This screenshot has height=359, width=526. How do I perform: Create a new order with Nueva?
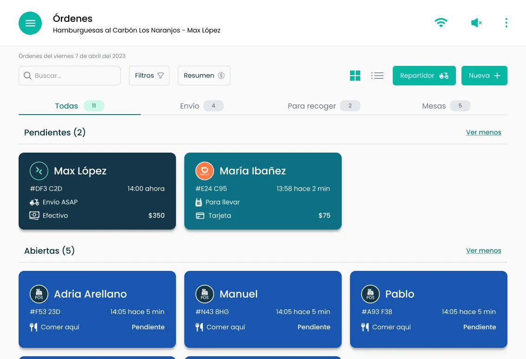pyautogui.click(x=484, y=76)
